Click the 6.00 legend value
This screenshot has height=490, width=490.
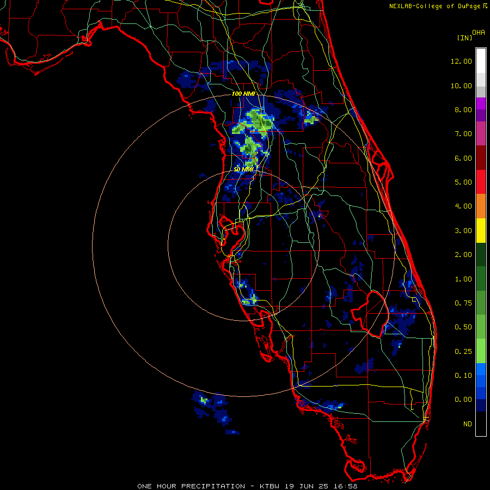(x=463, y=158)
